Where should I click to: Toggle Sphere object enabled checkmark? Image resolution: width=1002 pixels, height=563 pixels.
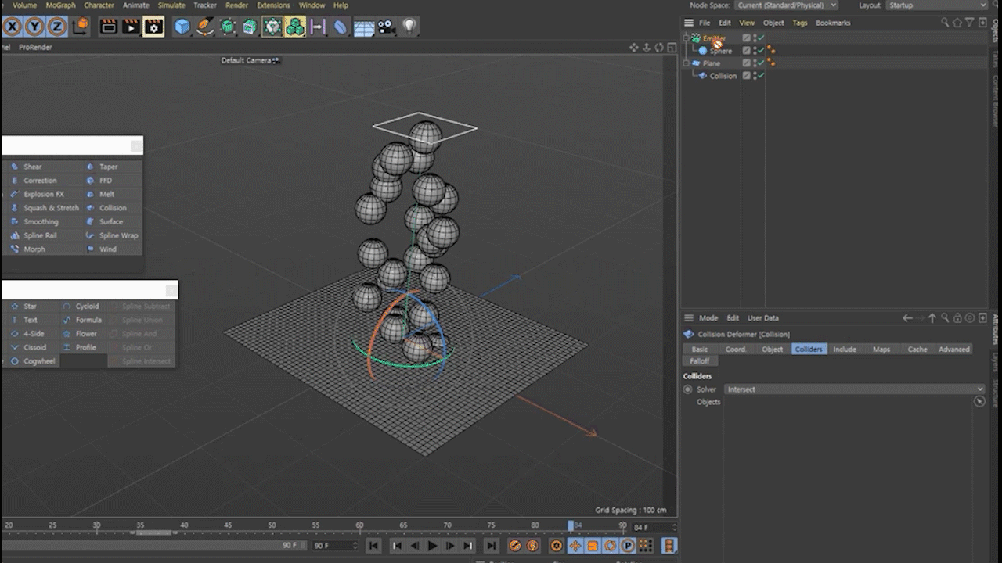760,51
